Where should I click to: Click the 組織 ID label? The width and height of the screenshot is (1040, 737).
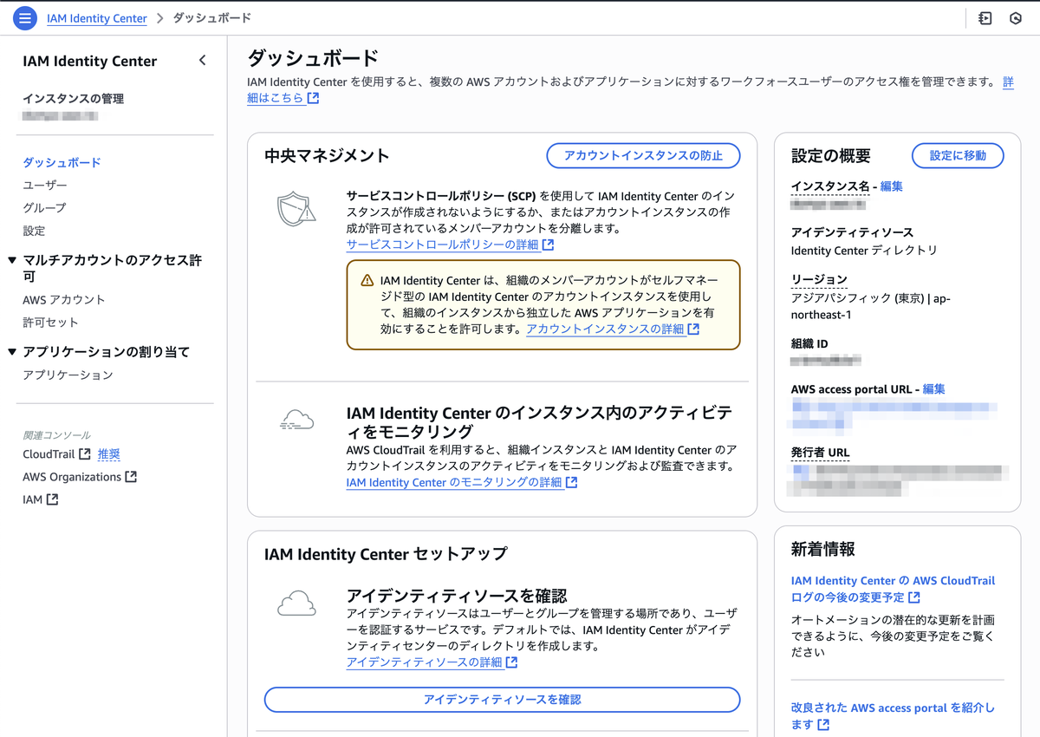pyautogui.click(x=809, y=343)
